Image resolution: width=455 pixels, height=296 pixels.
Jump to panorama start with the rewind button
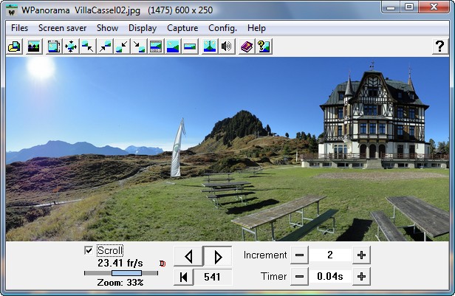pos(183,278)
